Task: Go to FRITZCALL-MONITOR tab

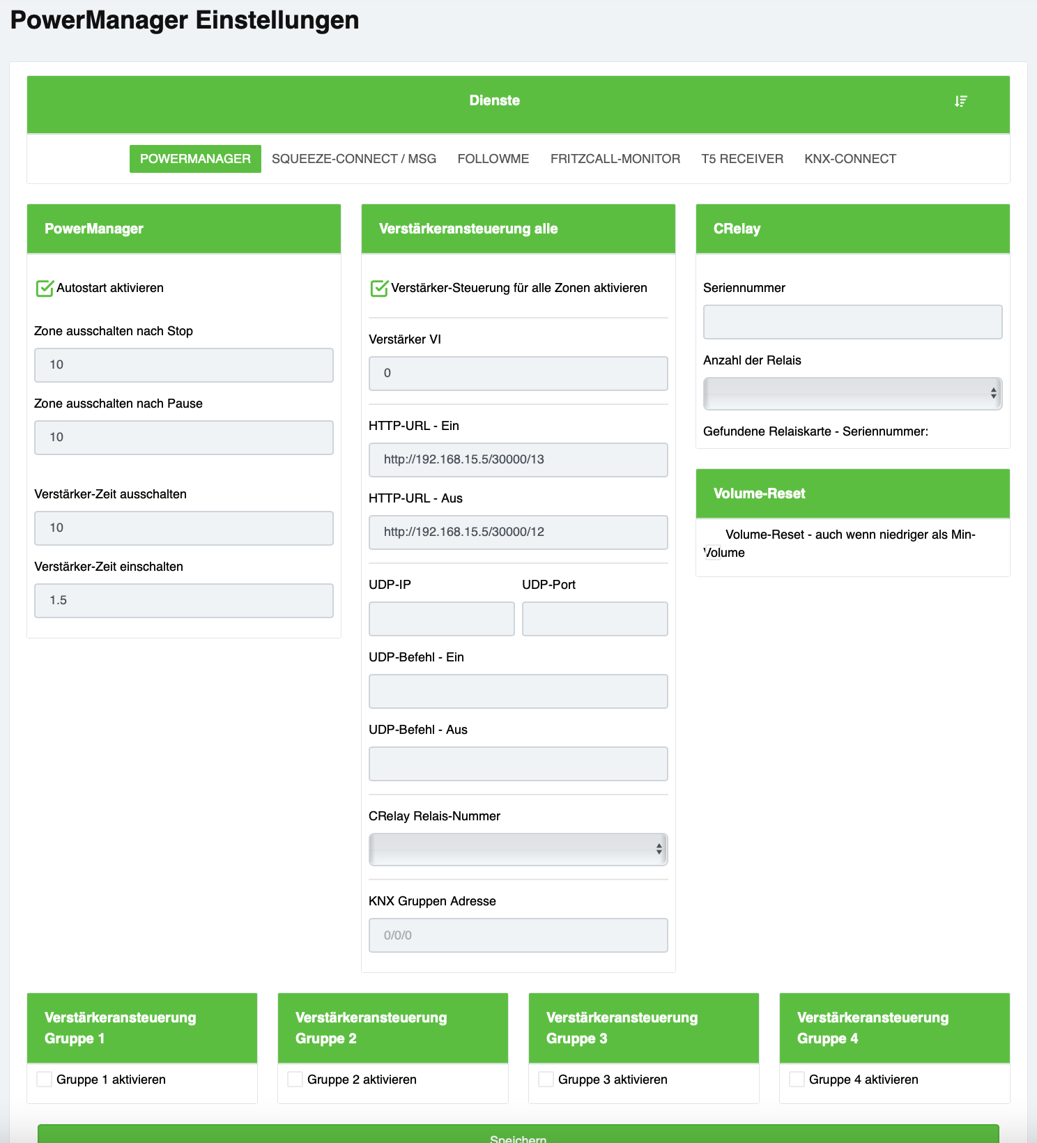Action: coord(615,159)
